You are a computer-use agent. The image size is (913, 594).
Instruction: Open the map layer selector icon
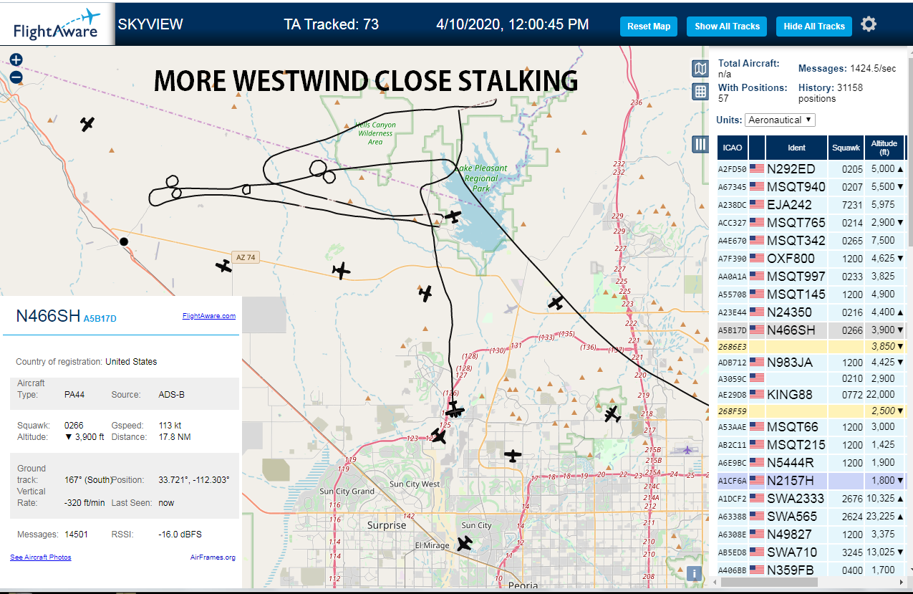[x=700, y=69]
